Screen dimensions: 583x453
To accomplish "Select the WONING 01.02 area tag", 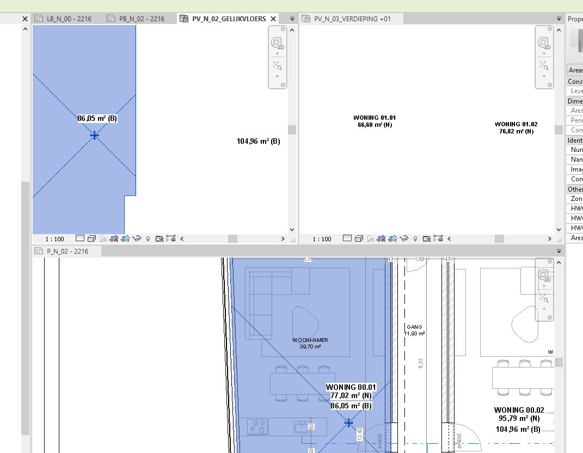I will (516, 127).
